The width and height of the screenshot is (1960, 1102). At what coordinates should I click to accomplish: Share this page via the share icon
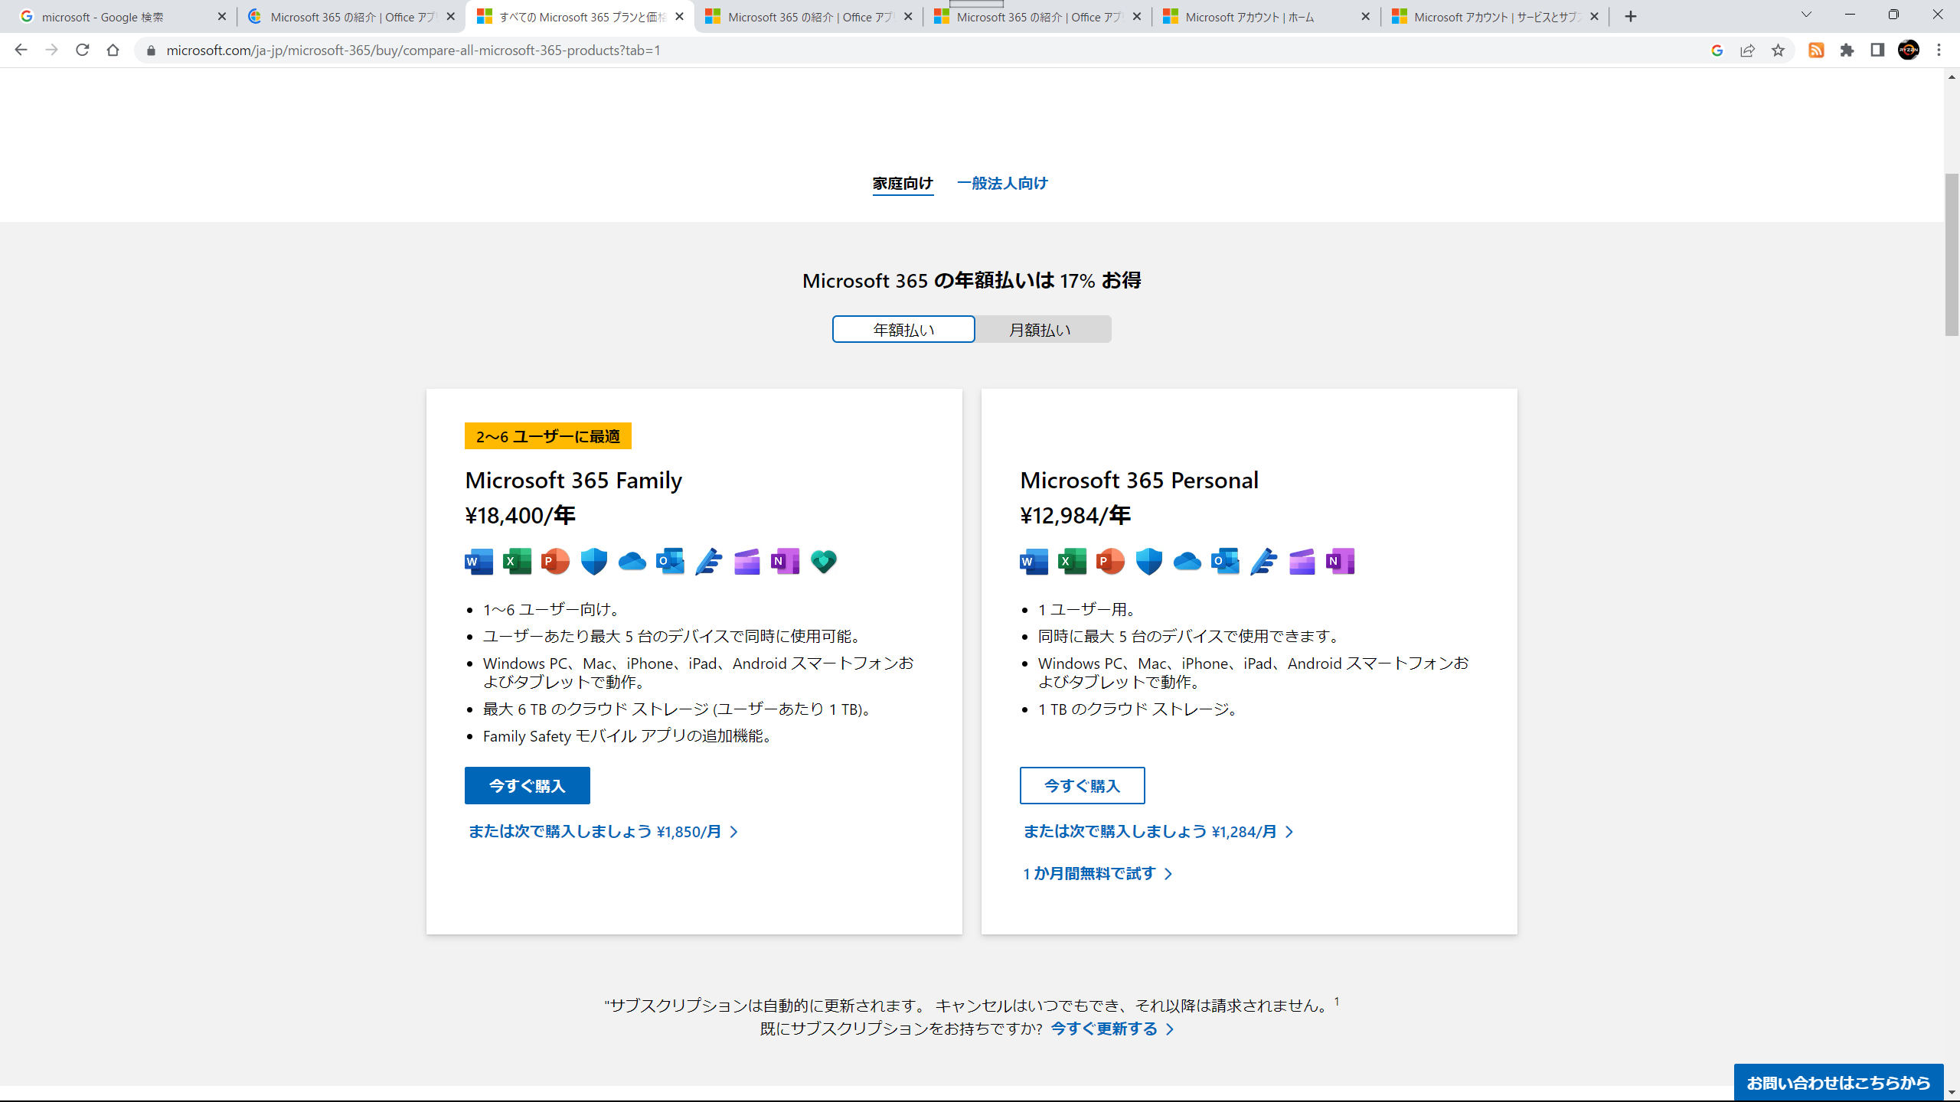click(x=1747, y=51)
